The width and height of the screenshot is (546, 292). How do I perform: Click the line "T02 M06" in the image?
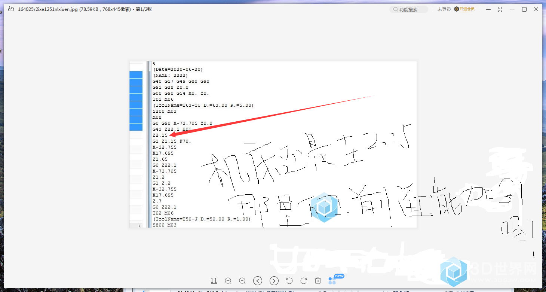(x=163, y=213)
